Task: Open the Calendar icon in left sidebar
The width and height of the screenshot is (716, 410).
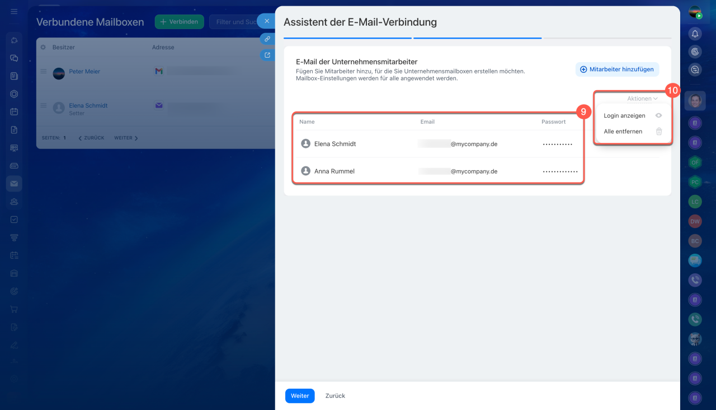Action: click(x=14, y=111)
